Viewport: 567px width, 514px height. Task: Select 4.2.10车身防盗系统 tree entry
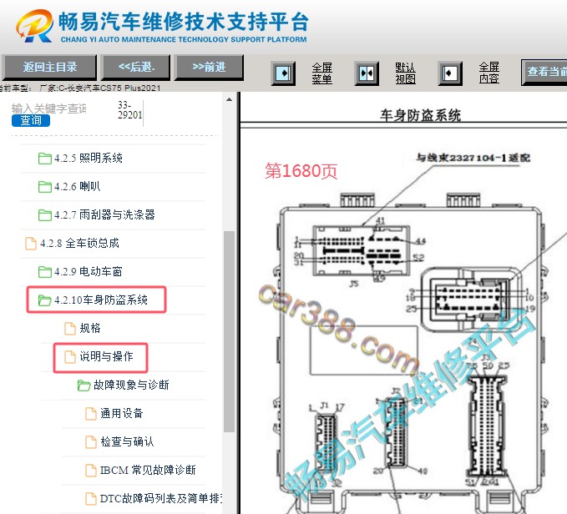click(101, 300)
